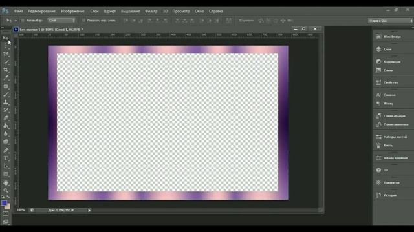Select the Clone Stamp tool

point(6,102)
